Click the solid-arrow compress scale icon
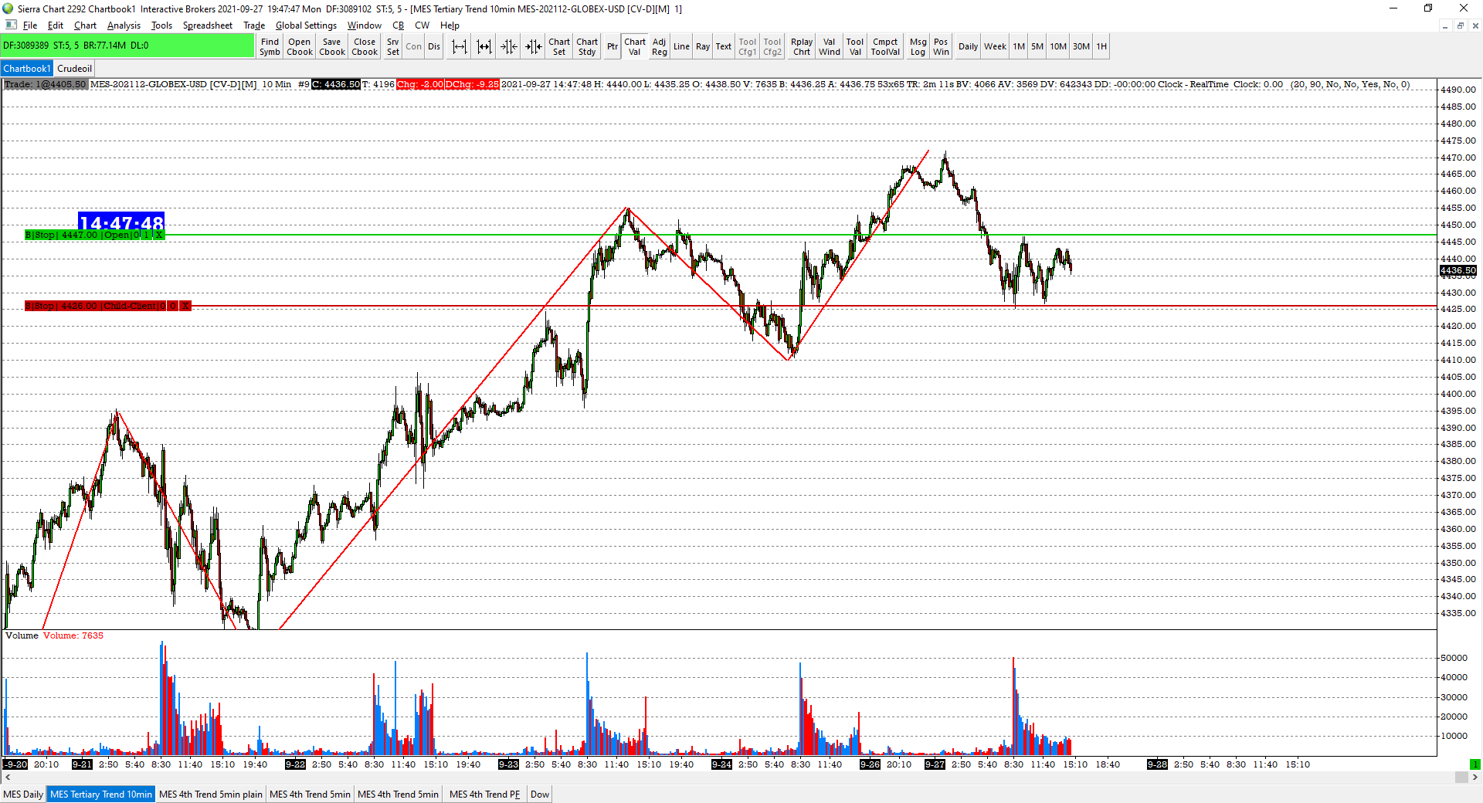The width and height of the screenshot is (1483, 803). (x=534, y=46)
